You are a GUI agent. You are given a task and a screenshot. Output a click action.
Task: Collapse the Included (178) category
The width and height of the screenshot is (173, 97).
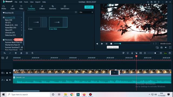[x=22, y=18]
